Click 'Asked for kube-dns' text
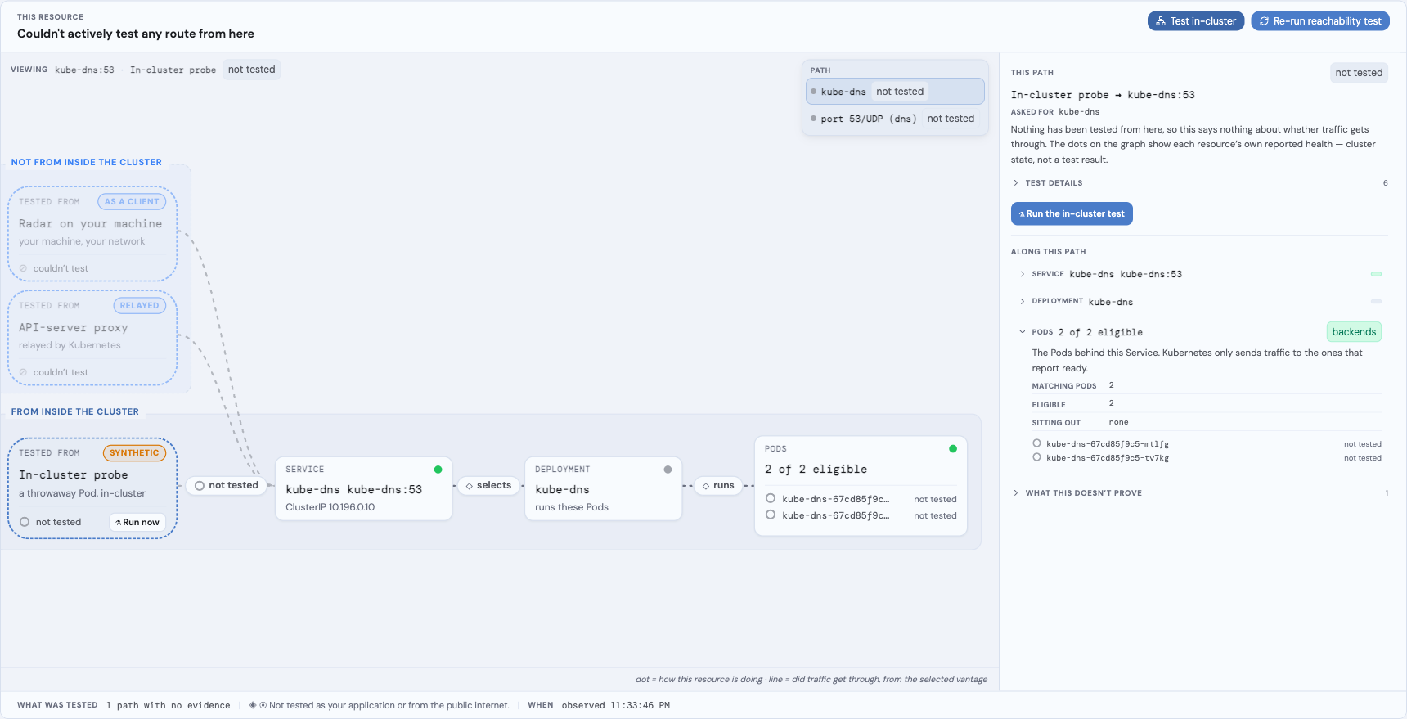This screenshot has height=719, width=1407. pyautogui.click(x=1055, y=112)
